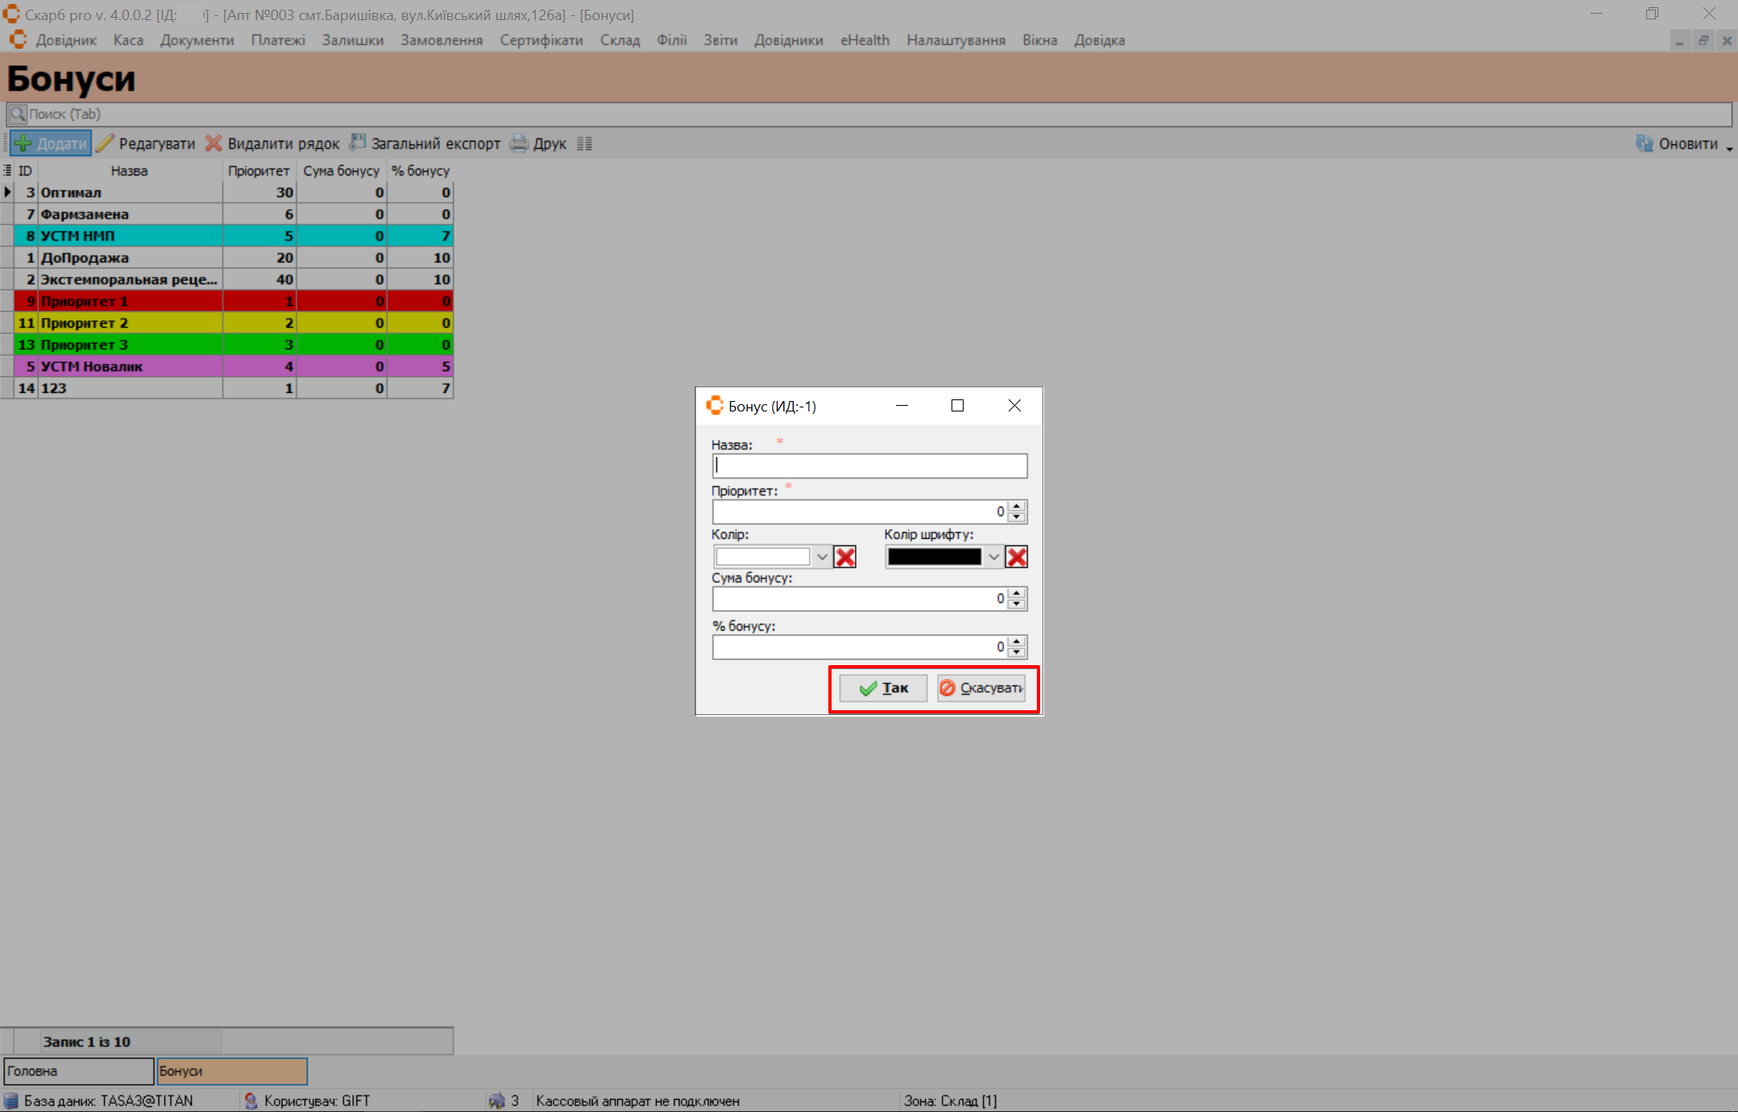This screenshot has height=1112, width=1738.
Task: Increase Пріоритет value with the up arrow
Action: [x=1018, y=506]
